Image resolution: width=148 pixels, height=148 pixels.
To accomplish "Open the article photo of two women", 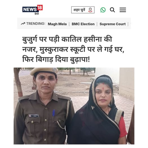I will (74, 106).
